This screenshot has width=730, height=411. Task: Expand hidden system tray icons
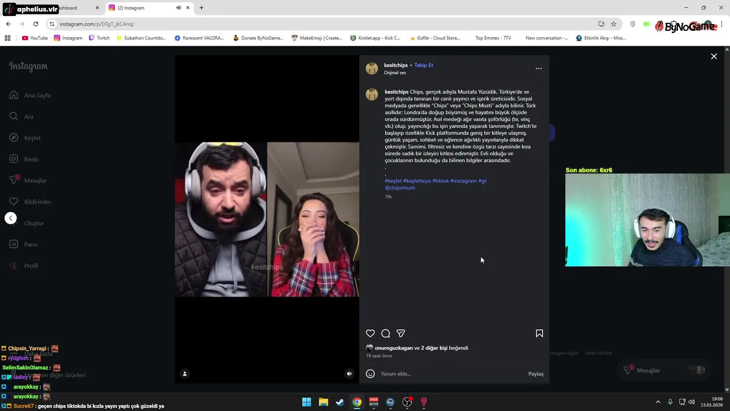coord(658,402)
